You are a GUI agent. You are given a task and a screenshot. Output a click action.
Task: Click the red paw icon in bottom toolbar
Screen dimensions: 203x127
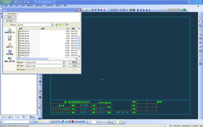[x=73, y=121]
